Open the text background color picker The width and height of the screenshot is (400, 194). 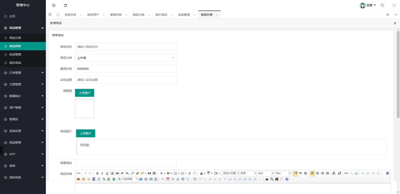pos(168,173)
